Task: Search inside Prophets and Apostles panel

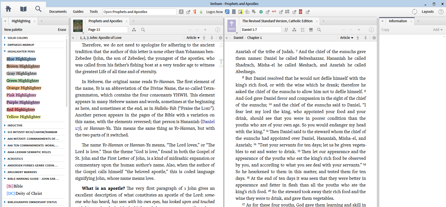Action: (x=143, y=30)
